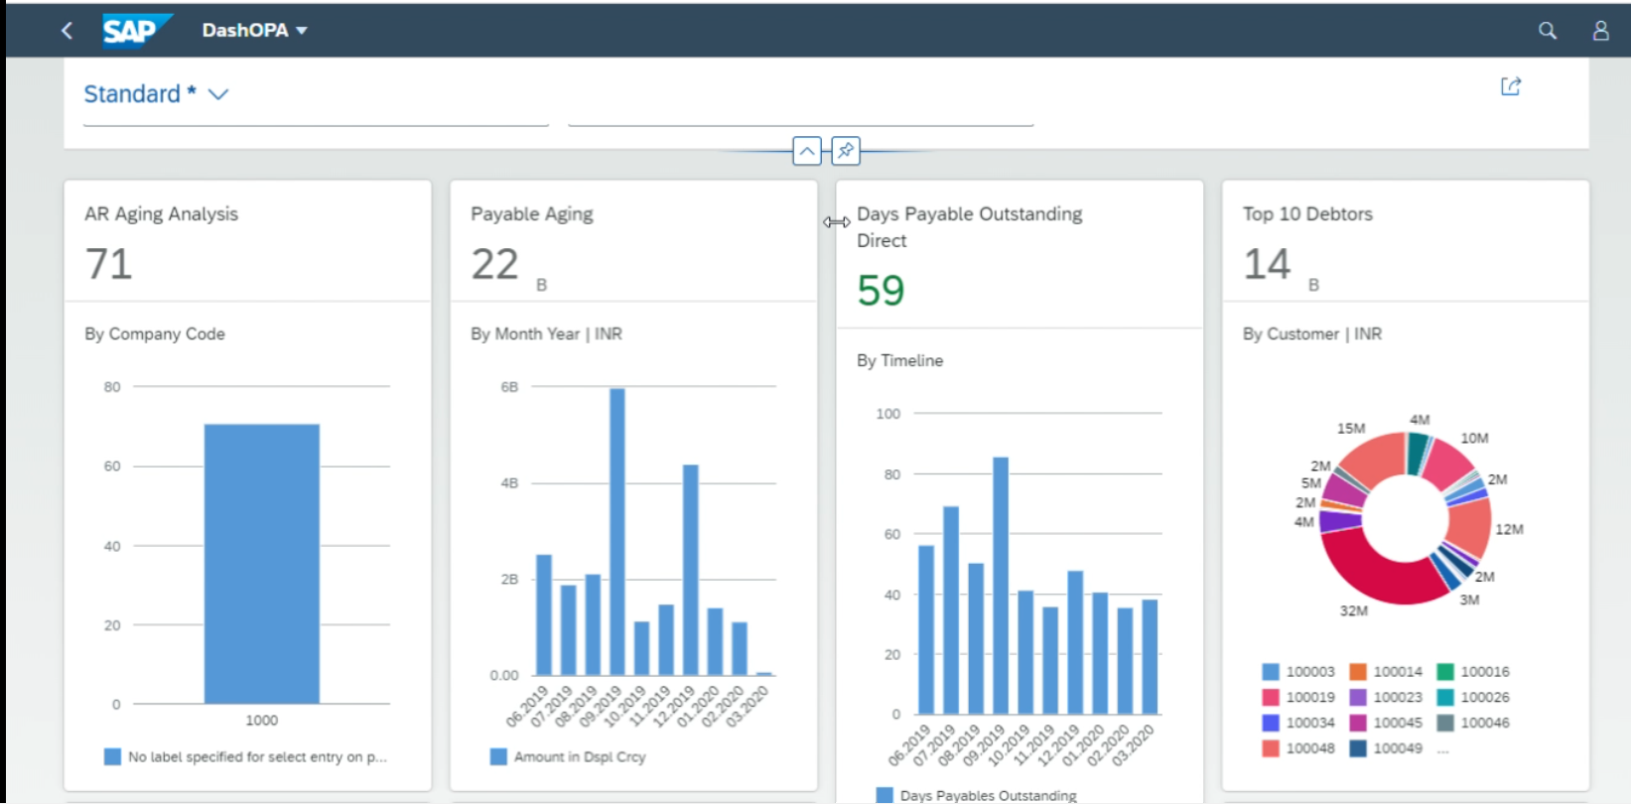Click the 'Amount in Dspl Crcy' legend

(x=568, y=757)
